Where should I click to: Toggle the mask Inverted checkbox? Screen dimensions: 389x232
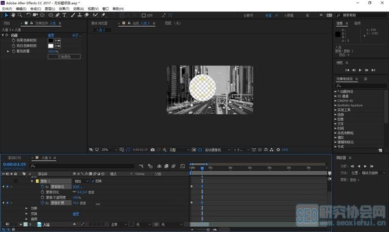(x=93, y=181)
